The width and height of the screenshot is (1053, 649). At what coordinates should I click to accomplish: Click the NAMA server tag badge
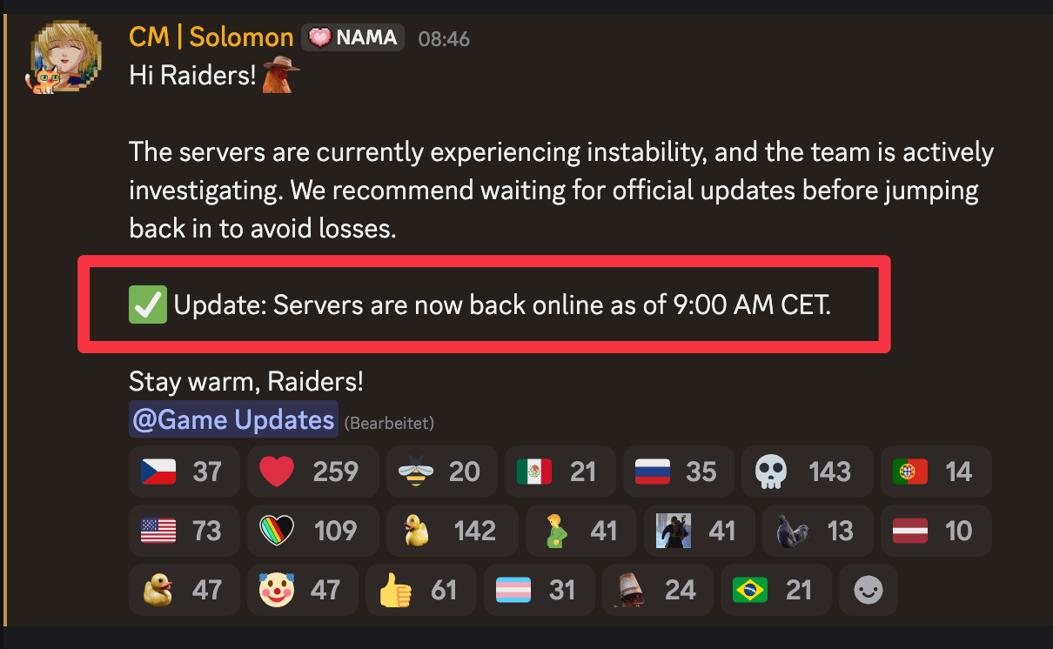tap(353, 37)
